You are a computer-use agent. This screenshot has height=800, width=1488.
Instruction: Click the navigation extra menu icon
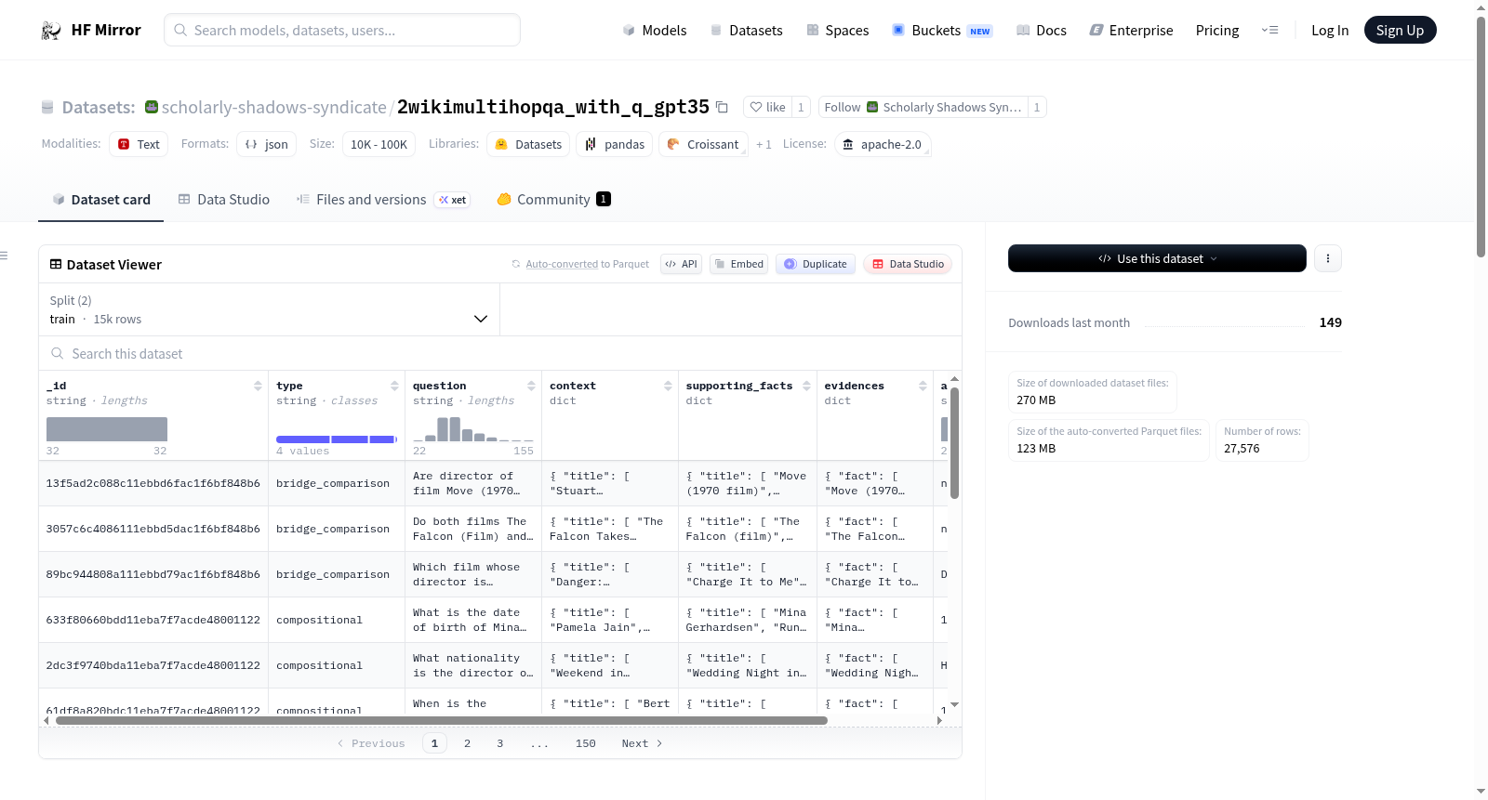click(1269, 30)
